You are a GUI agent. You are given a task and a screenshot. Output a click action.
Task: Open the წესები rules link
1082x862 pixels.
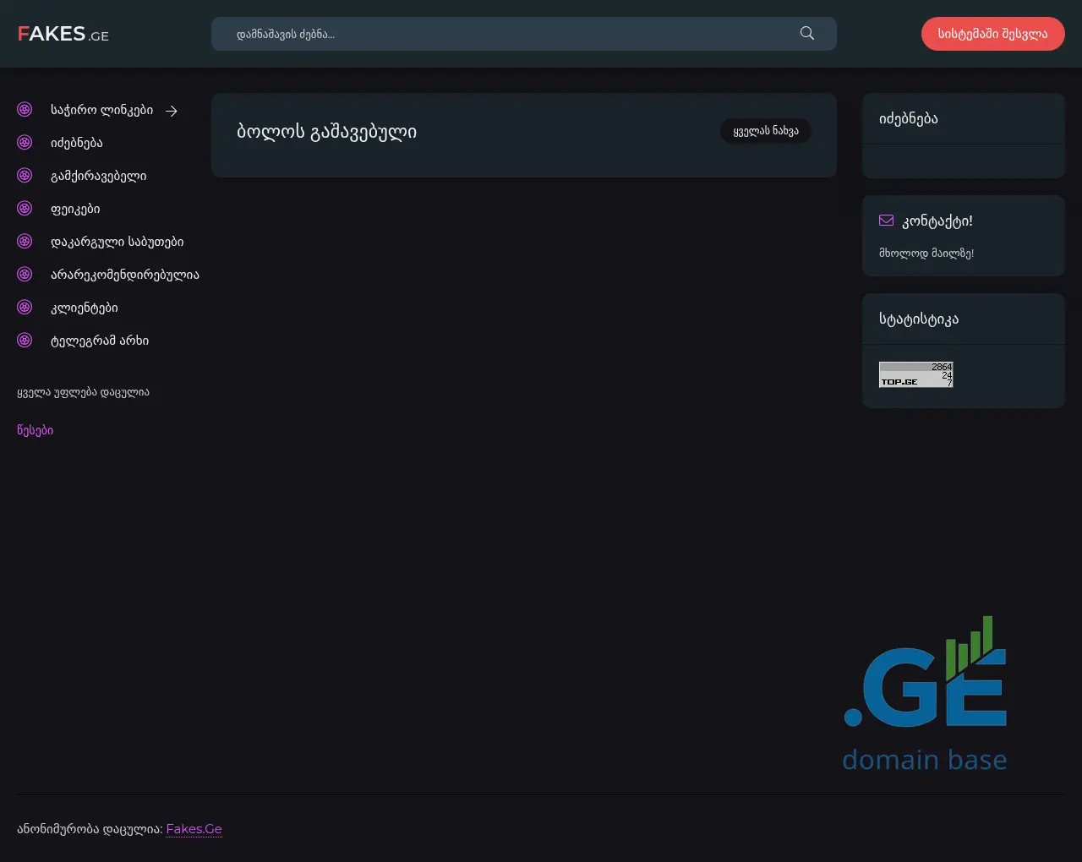pos(35,430)
